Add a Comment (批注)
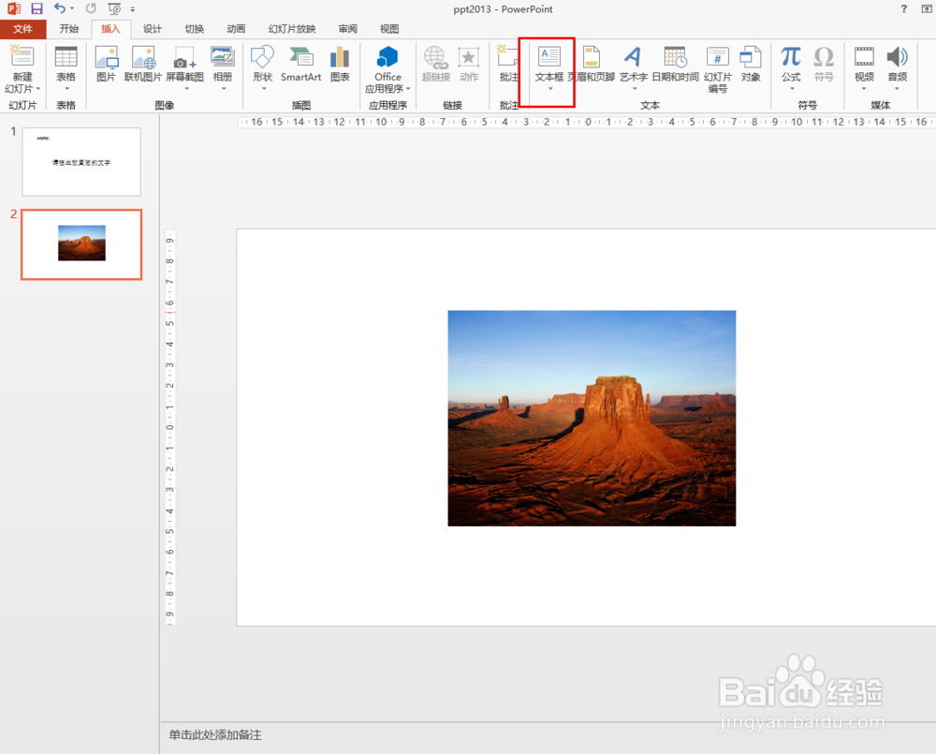Image resolution: width=936 pixels, height=754 pixels. pos(508,64)
